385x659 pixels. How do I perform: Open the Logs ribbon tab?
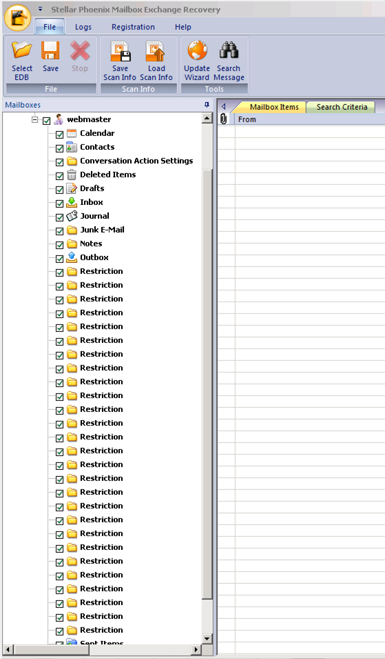click(83, 27)
